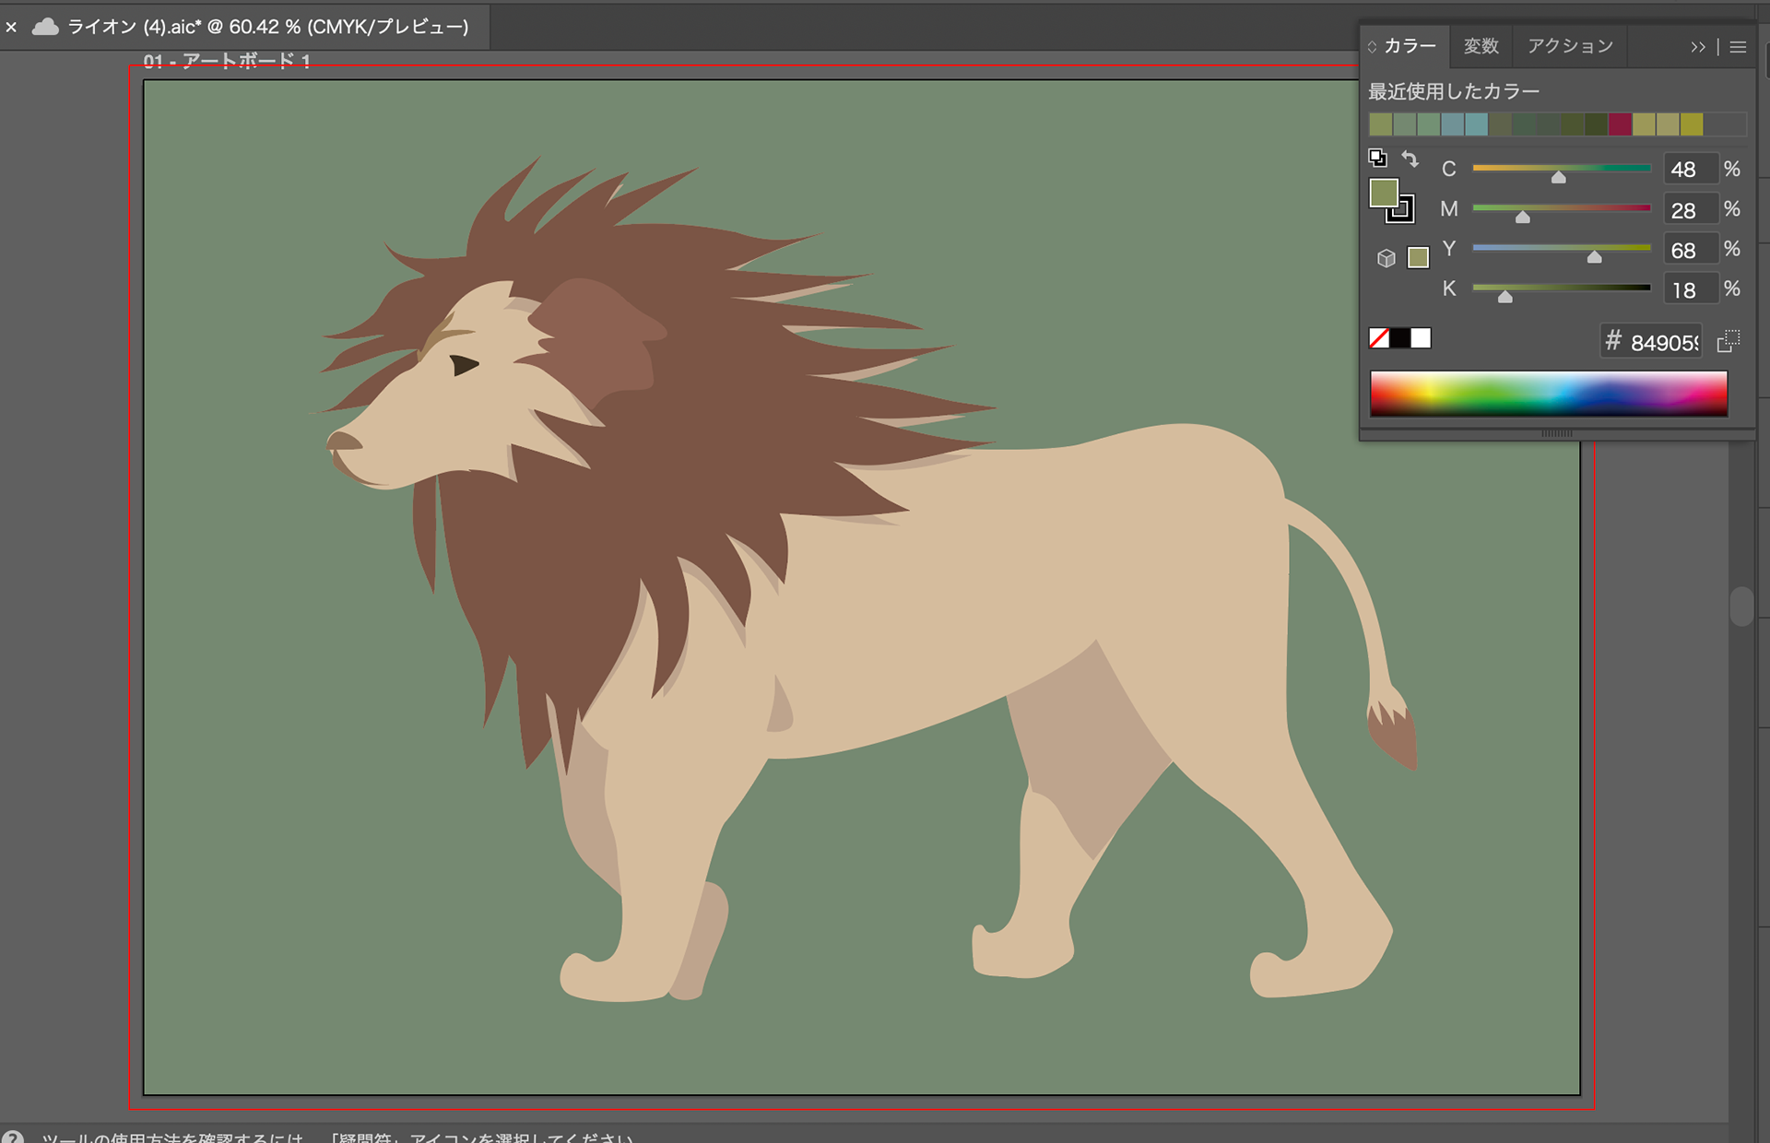The width and height of the screenshot is (1770, 1143).
Task: Click the out-of-gamut cube warning icon
Action: pos(1386,258)
